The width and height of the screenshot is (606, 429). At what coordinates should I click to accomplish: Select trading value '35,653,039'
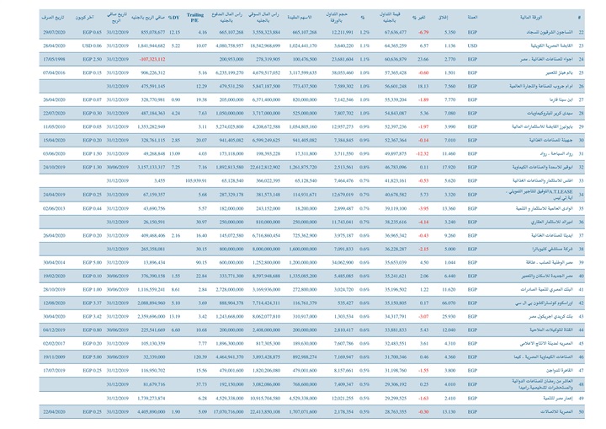tap(396, 262)
